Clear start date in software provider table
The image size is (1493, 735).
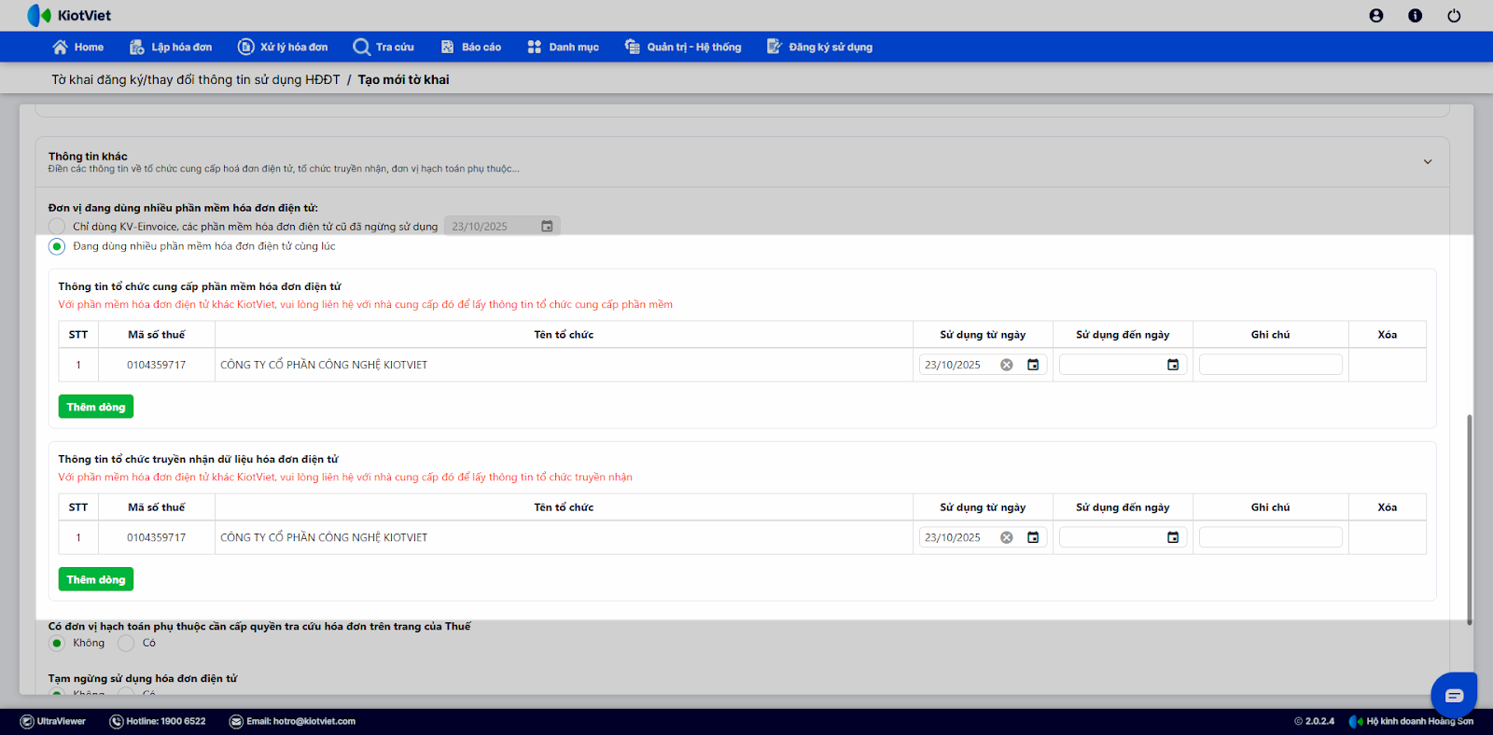(1007, 365)
